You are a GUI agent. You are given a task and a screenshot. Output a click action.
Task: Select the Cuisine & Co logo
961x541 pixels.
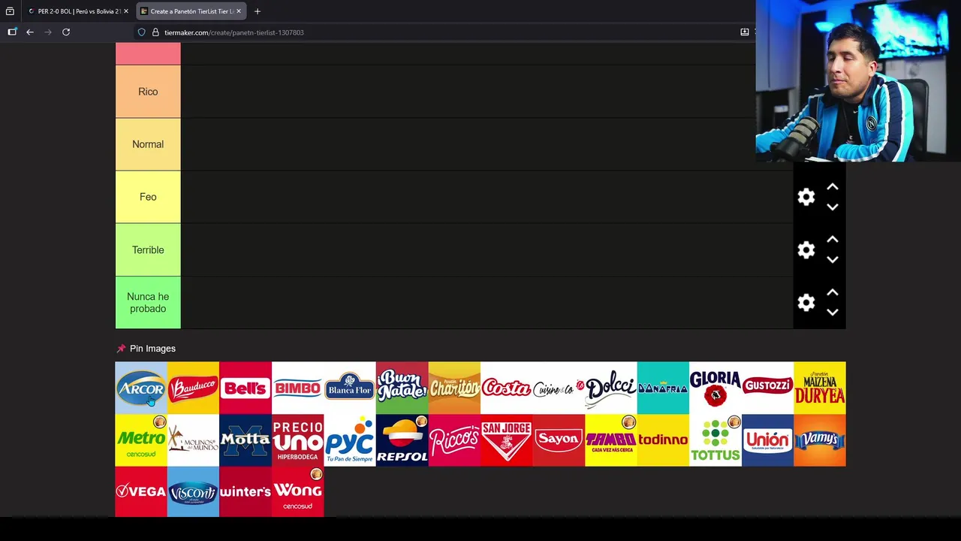[559, 388]
